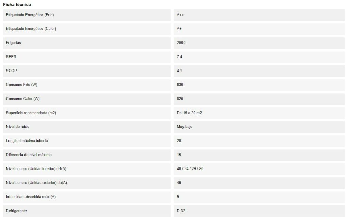This screenshot has width=348, height=219.
Task: Select the Diferencia de nivel máxima label
Action: (29, 155)
